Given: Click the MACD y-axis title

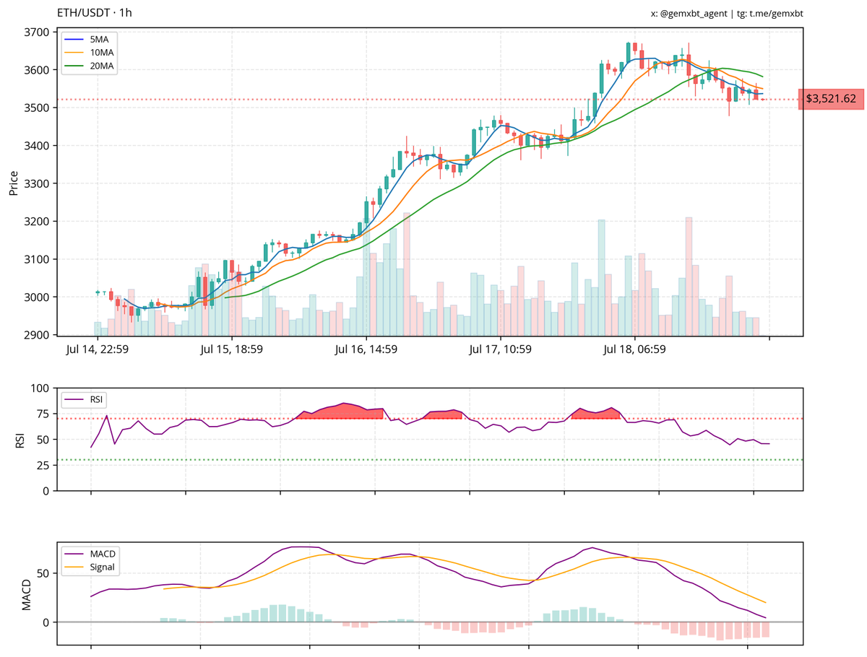Looking at the screenshot, I should [x=27, y=593].
